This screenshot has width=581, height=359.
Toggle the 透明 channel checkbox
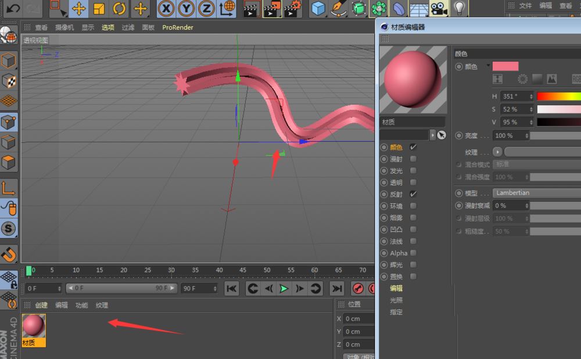[413, 182]
